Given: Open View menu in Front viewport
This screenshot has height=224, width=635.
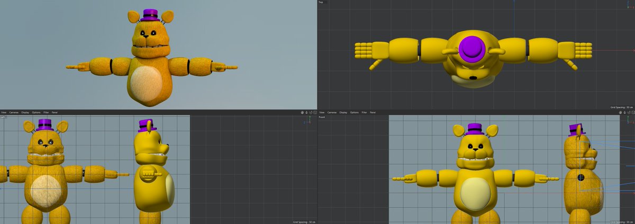Looking at the screenshot, I should pos(322,112).
